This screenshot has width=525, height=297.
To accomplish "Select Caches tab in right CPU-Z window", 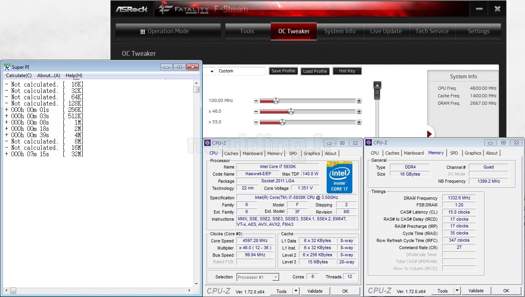I will tap(392, 153).
